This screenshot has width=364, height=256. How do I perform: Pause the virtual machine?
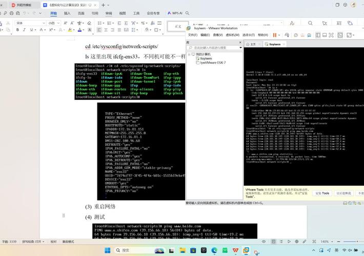click(275, 35)
